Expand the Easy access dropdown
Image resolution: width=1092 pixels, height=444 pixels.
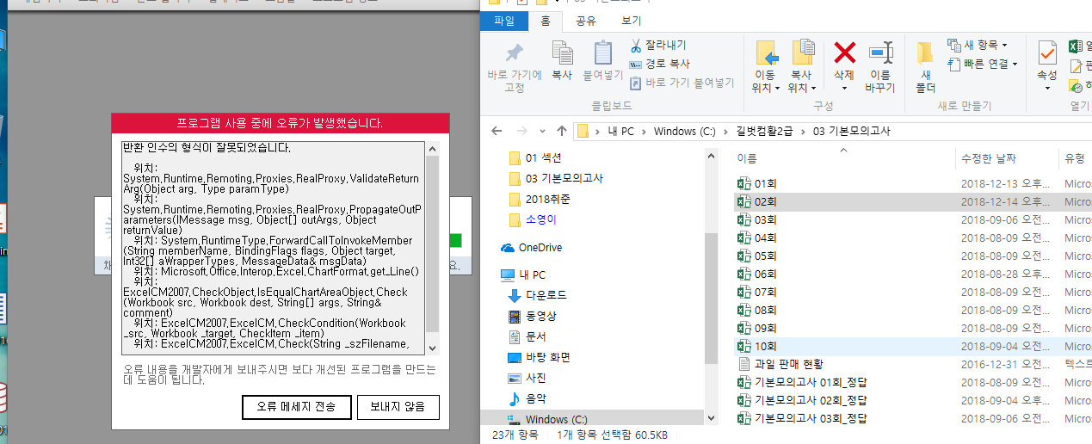pos(983,64)
